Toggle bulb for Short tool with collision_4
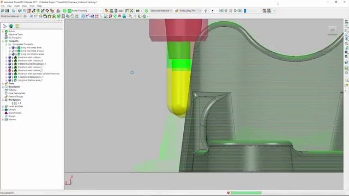 click(x=10, y=60)
